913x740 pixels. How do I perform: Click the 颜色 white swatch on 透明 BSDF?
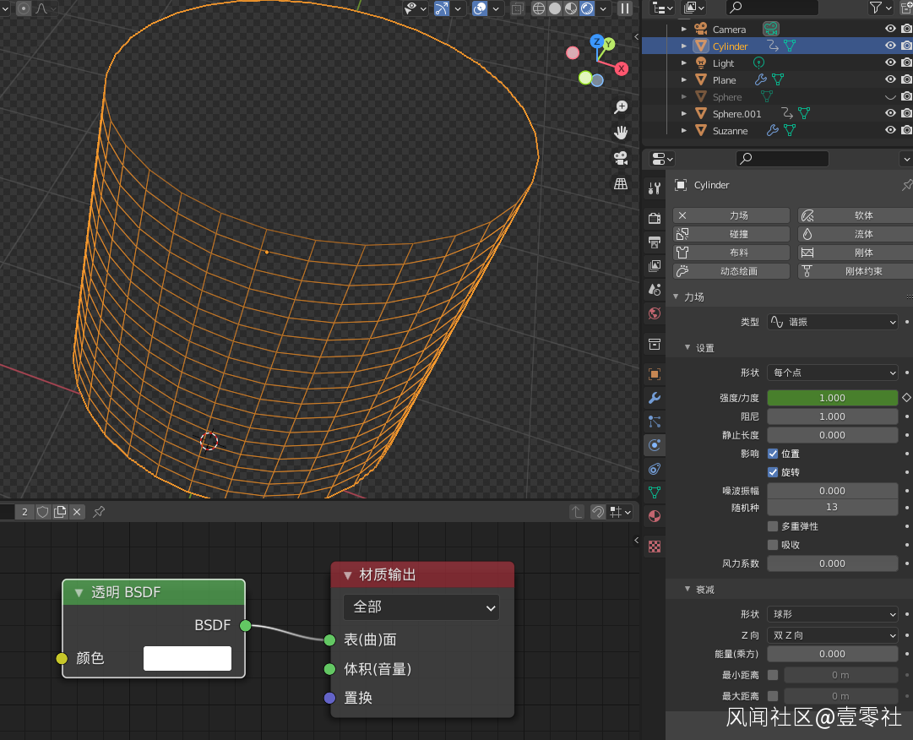coord(187,658)
